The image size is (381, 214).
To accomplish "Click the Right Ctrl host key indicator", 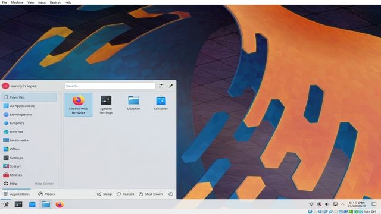I will coord(370,212).
